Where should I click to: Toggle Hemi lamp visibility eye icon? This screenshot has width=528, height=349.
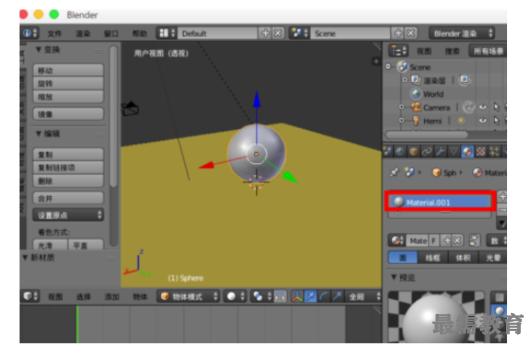483,121
